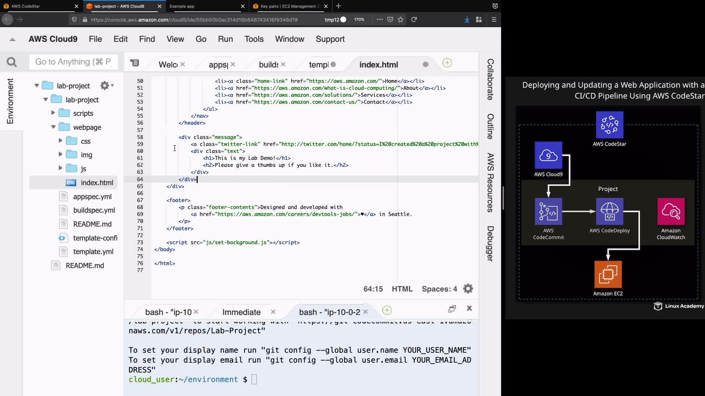The width and height of the screenshot is (705, 396).
Task: Open the tab list icon beside Welcome tab
Action: (135, 63)
